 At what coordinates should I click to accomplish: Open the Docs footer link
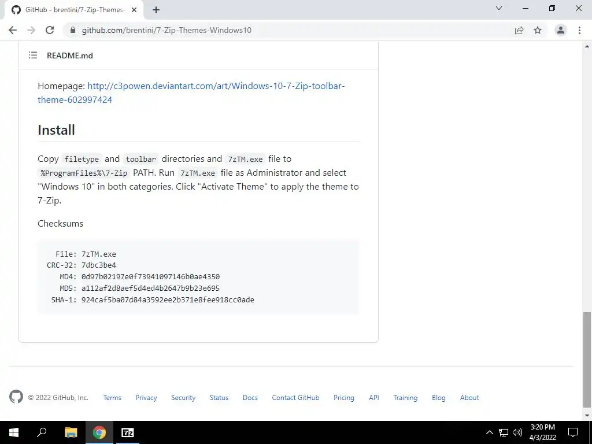tap(250, 398)
